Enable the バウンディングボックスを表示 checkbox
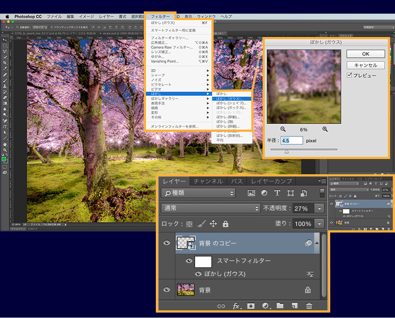This screenshot has width=395, height=318. point(52,27)
